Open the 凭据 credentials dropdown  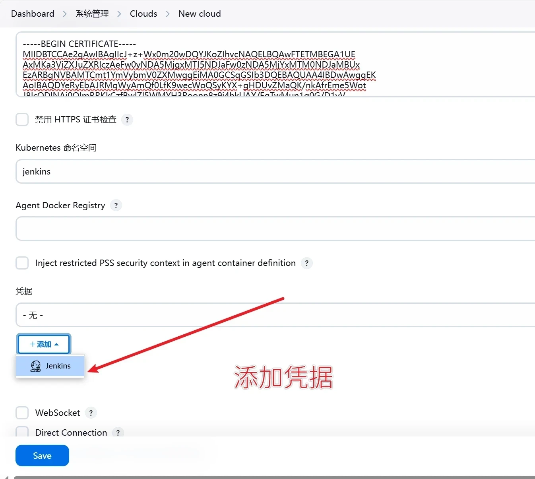tap(275, 315)
